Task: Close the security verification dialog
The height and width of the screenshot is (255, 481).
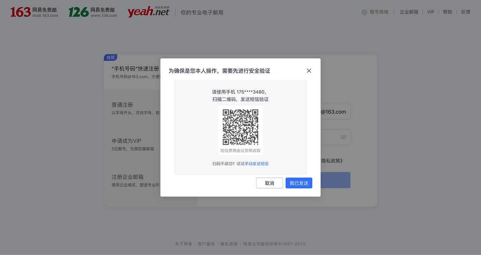Action: pyautogui.click(x=309, y=71)
